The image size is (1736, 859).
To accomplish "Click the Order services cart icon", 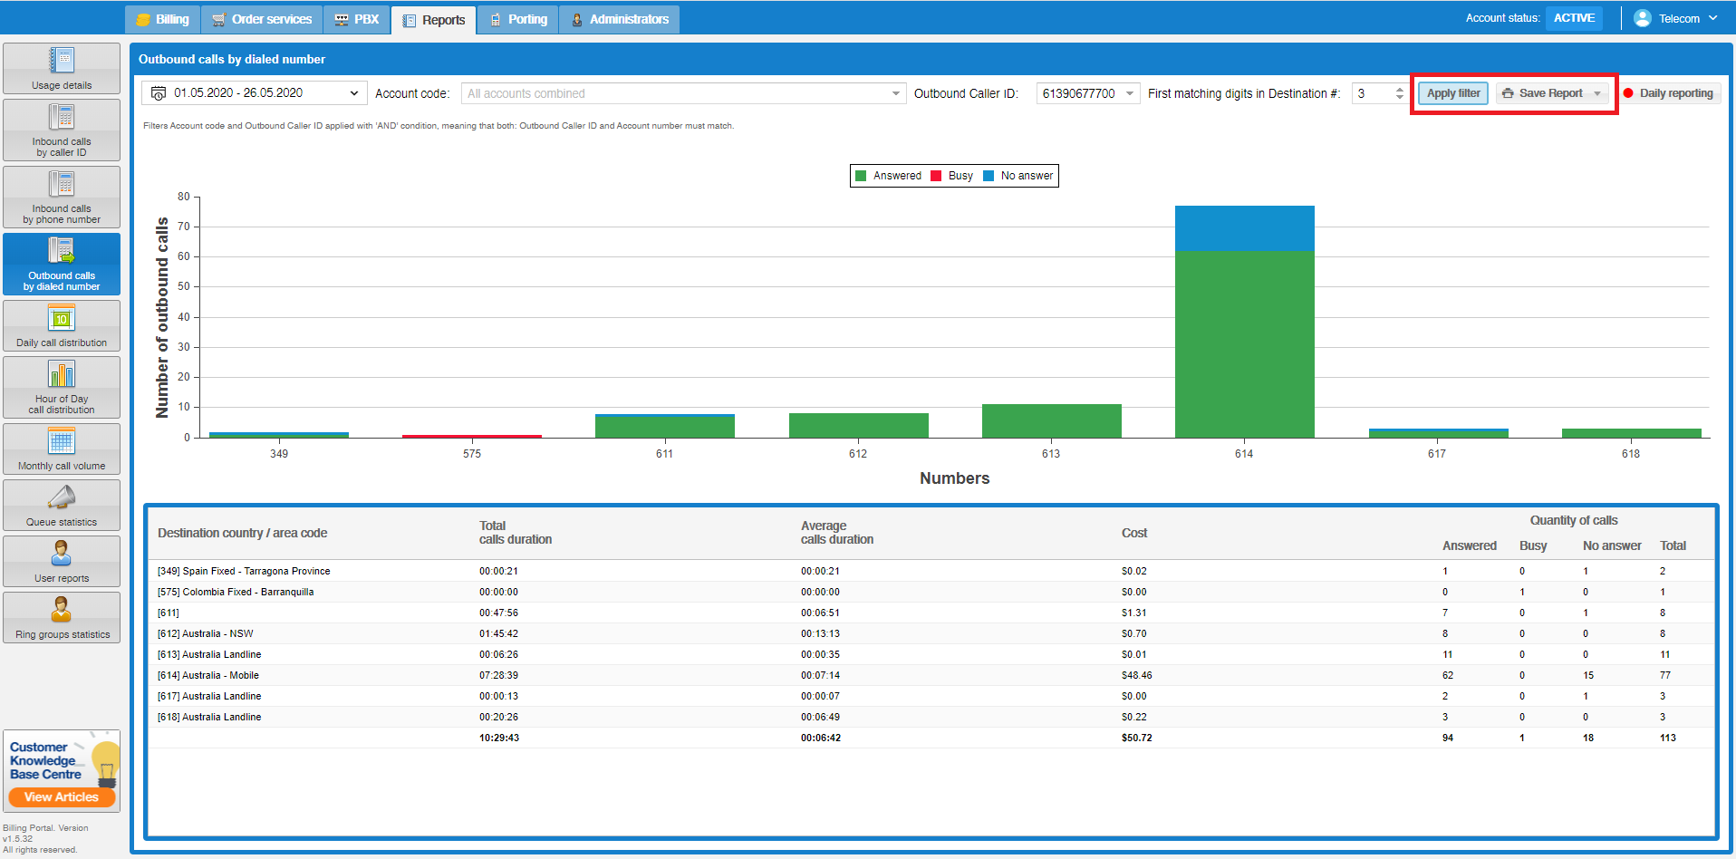I will (218, 20).
